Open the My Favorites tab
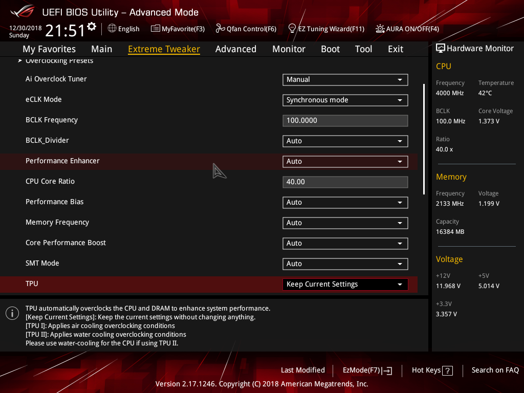The width and height of the screenshot is (524, 393). (49, 49)
